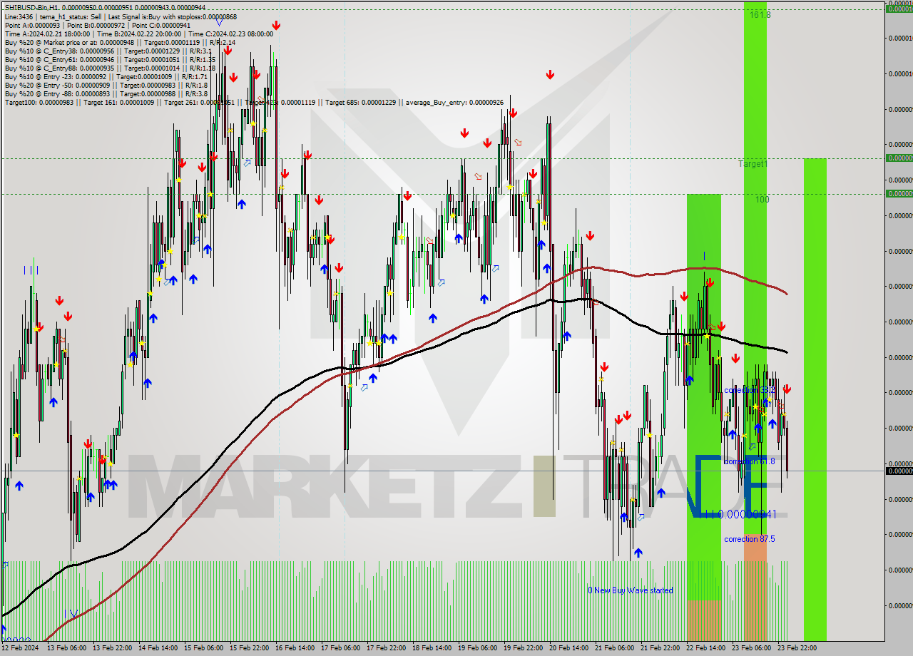Viewport: 913px width, 656px height.
Task: Click the '15 Feb 06:00' time axis label
Action: click(x=204, y=647)
